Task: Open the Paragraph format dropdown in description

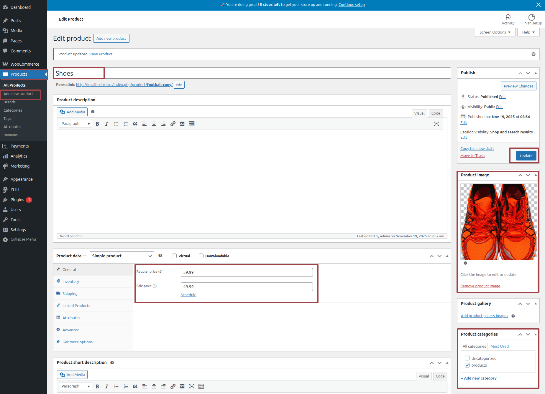Action: tap(75, 124)
